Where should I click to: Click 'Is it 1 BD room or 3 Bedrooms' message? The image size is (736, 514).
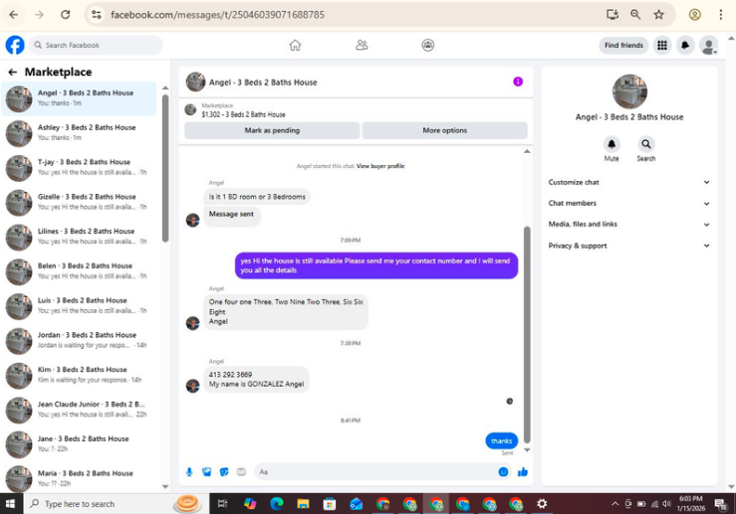coord(257,197)
